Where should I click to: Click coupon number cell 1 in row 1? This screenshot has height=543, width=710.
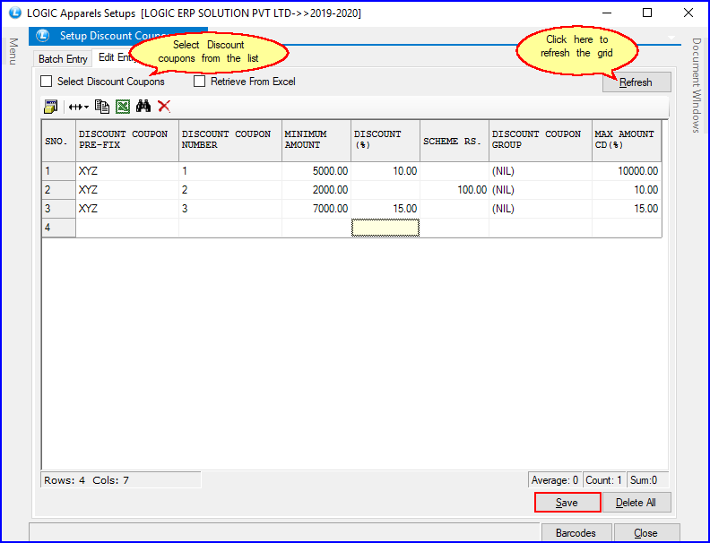pos(230,171)
